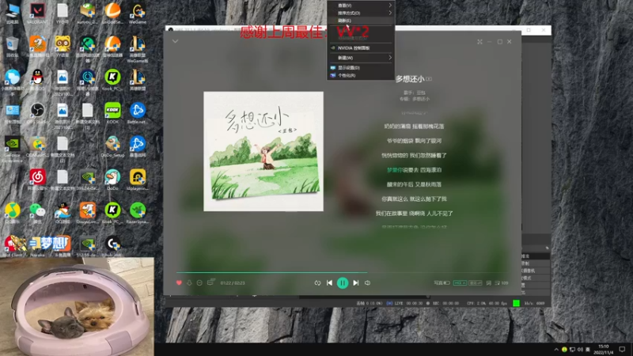The width and height of the screenshot is (633, 356).
Task: Open NVIDIA 控制面板 from context menu
Action: point(361,48)
